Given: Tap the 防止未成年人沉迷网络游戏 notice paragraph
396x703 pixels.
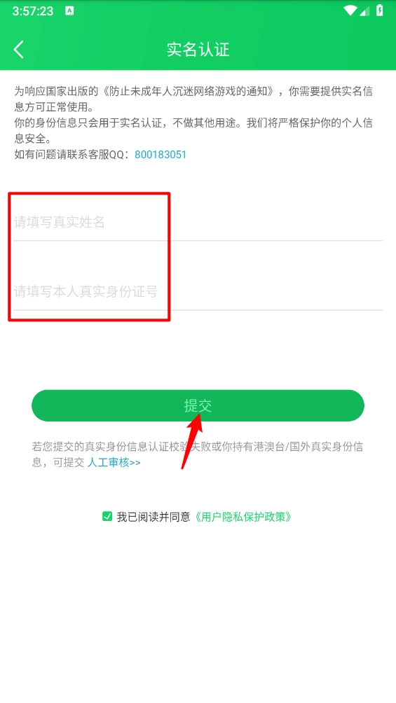Looking at the screenshot, I should coord(193,99).
